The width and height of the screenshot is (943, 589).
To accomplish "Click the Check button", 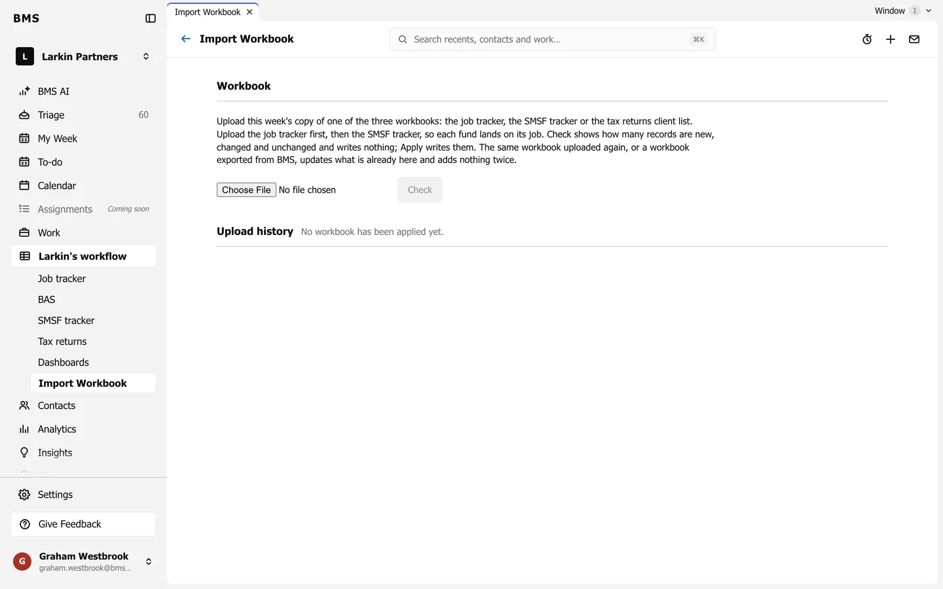I will [x=420, y=190].
